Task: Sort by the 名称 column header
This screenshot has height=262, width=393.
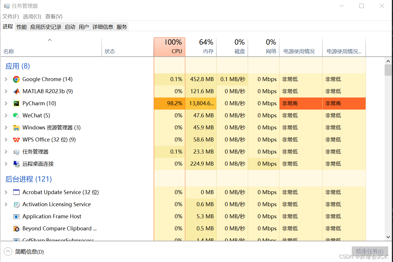Action: (51, 47)
